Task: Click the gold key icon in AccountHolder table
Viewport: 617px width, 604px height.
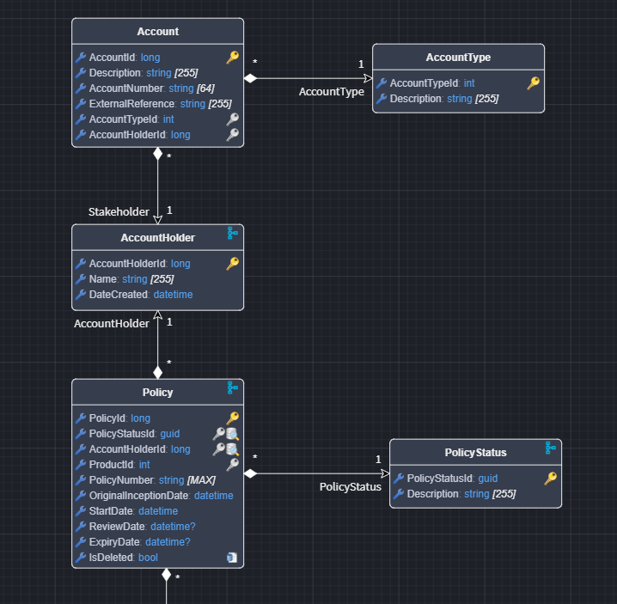Action: 233,263
